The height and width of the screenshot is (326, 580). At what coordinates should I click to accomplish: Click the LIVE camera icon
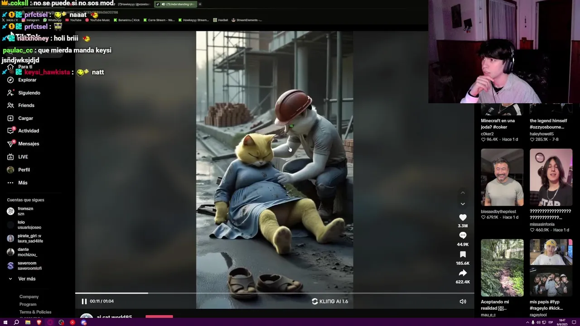(x=10, y=157)
